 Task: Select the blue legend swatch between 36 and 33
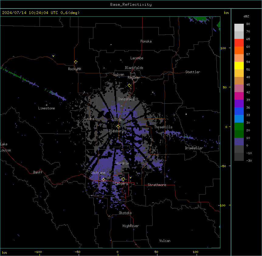click(239, 111)
